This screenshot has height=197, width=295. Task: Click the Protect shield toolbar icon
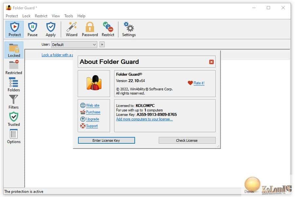(x=14, y=29)
